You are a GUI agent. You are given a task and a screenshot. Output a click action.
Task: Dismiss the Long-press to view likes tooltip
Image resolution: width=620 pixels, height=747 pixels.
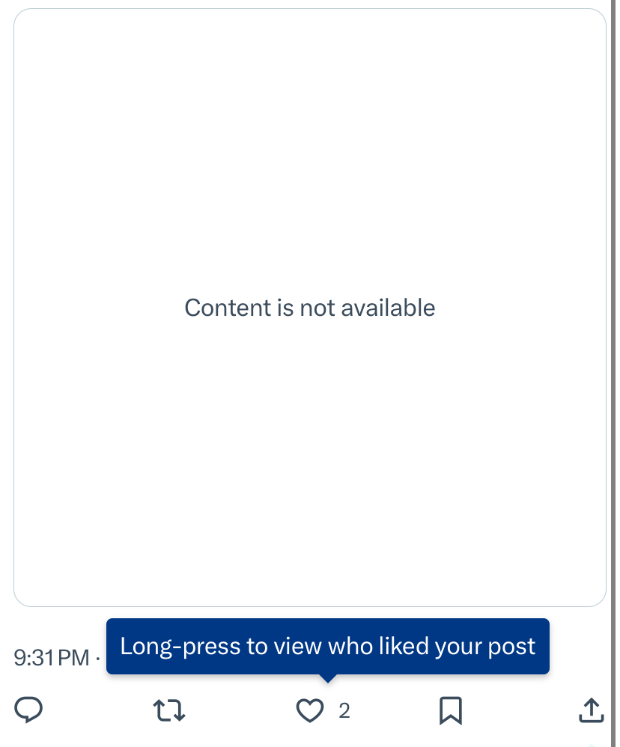pos(328,647)
